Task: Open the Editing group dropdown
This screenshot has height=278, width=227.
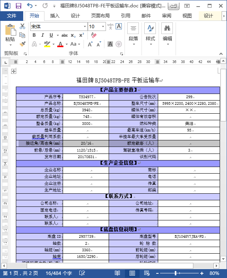Action: click(167, 34)
